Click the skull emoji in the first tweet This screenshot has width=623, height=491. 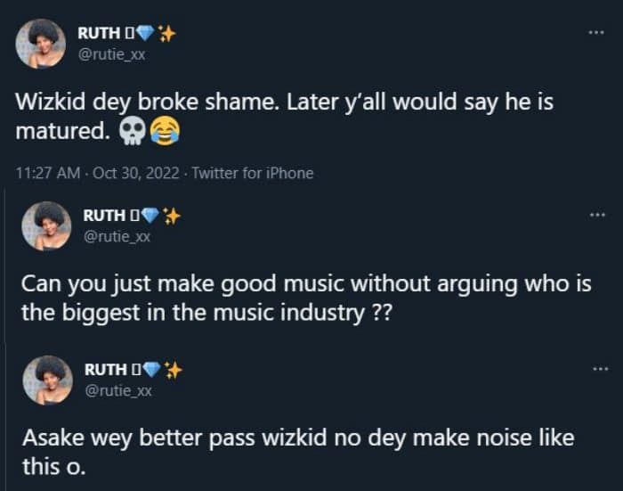pos(132,133)
